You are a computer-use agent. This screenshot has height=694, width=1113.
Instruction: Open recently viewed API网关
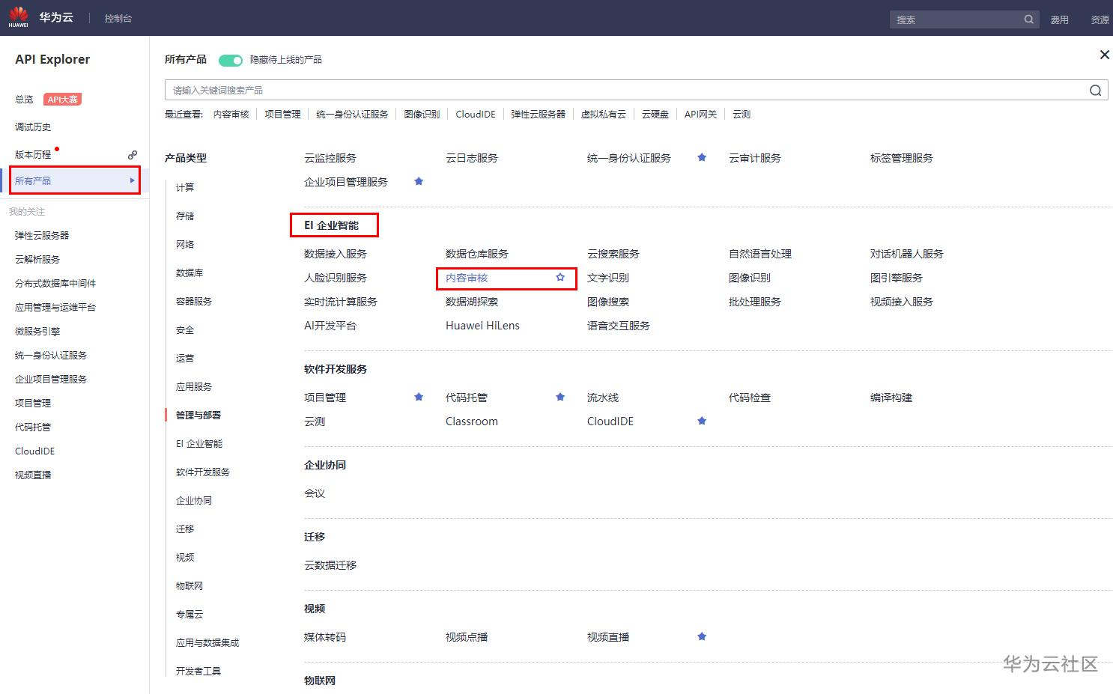pos(700,115)
